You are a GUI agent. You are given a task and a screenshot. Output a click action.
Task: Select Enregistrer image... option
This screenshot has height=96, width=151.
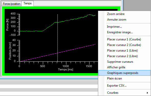[124, 32]
